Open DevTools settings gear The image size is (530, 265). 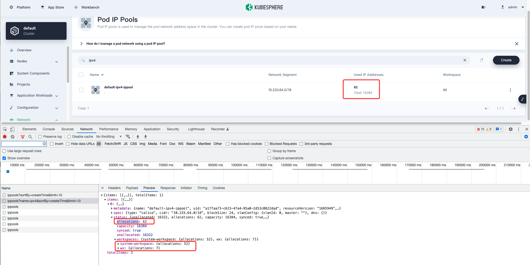pos(510,129)
